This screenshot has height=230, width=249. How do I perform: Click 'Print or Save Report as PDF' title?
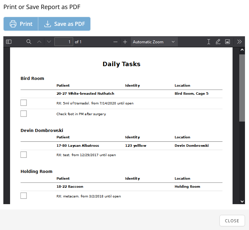[42, 7]
